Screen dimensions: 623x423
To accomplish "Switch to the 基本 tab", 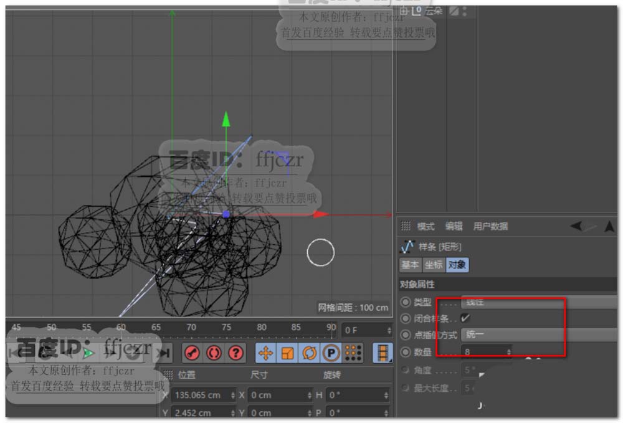I will coord(410,265).
